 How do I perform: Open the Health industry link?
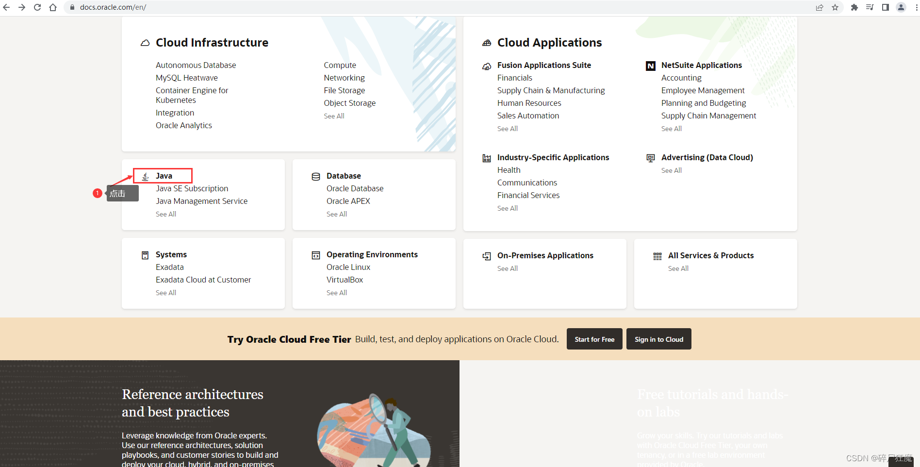pyautogui.click(x=509, y=170)
